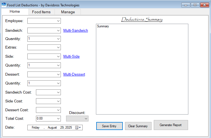Open the Side selection dropdown
Screen dimensions: 211x138
[x=44, y=56]
